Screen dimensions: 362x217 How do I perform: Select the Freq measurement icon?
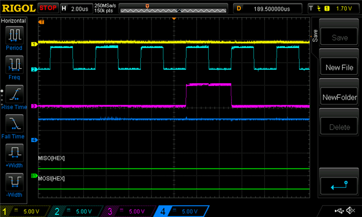14,64
